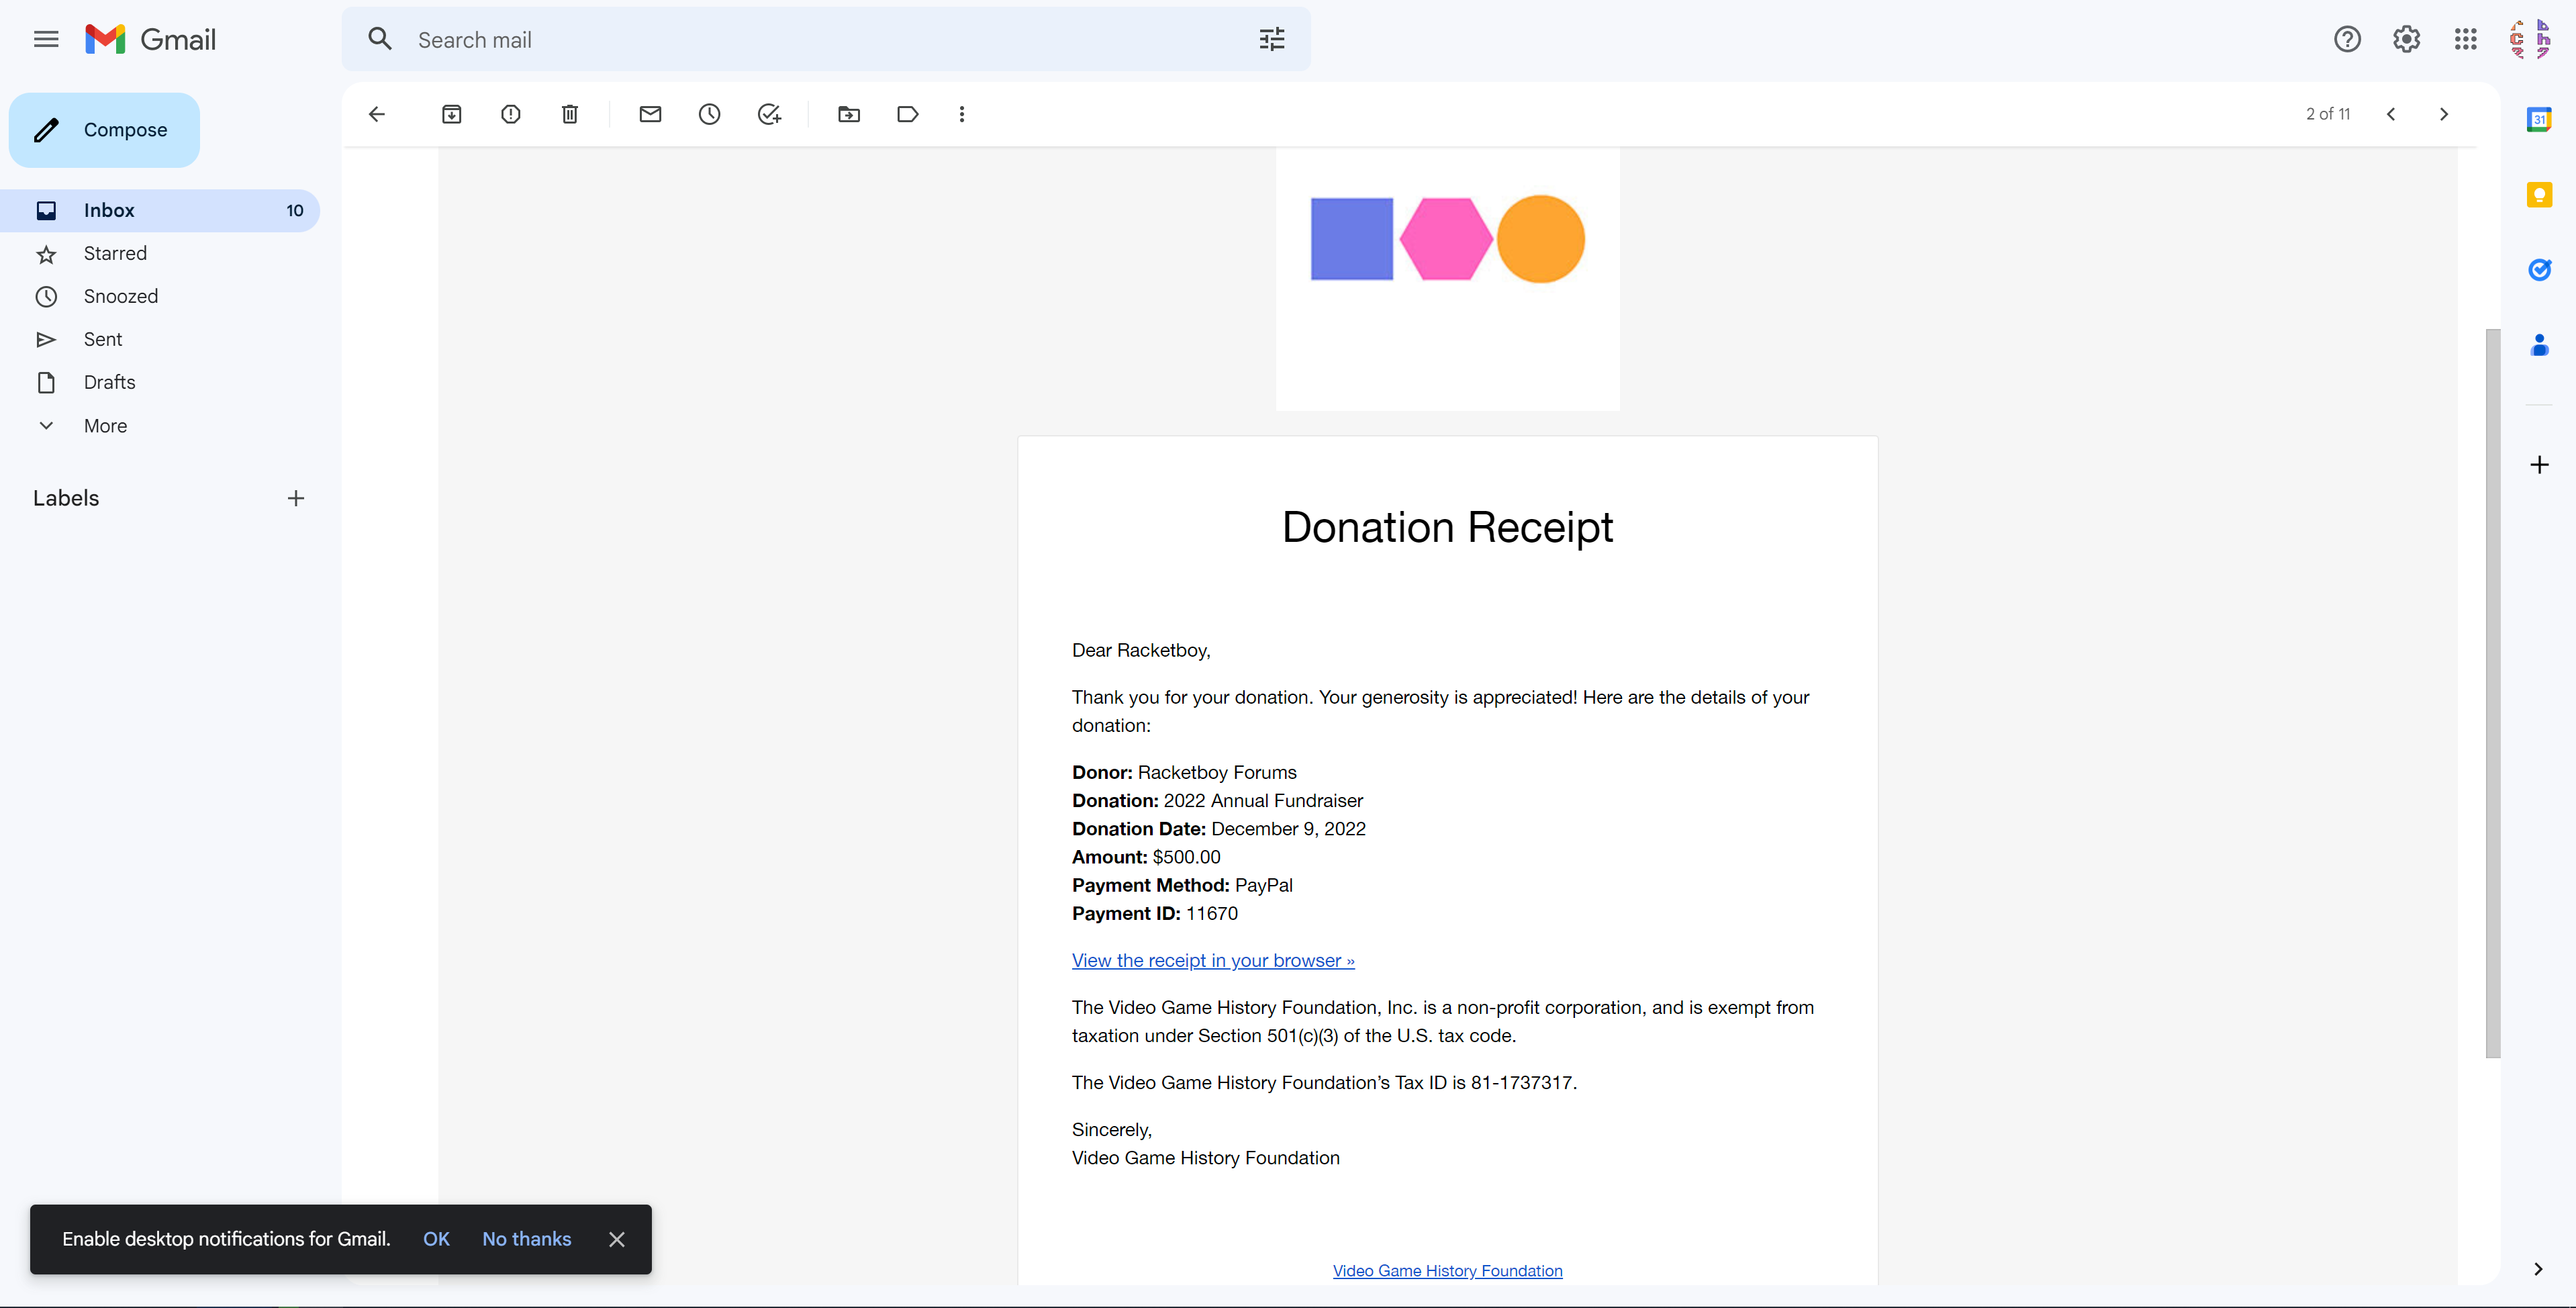Accept desktop notifications with OK
The height and width of the screenshot is (1308, 2576).
(x=436, y=1238)
